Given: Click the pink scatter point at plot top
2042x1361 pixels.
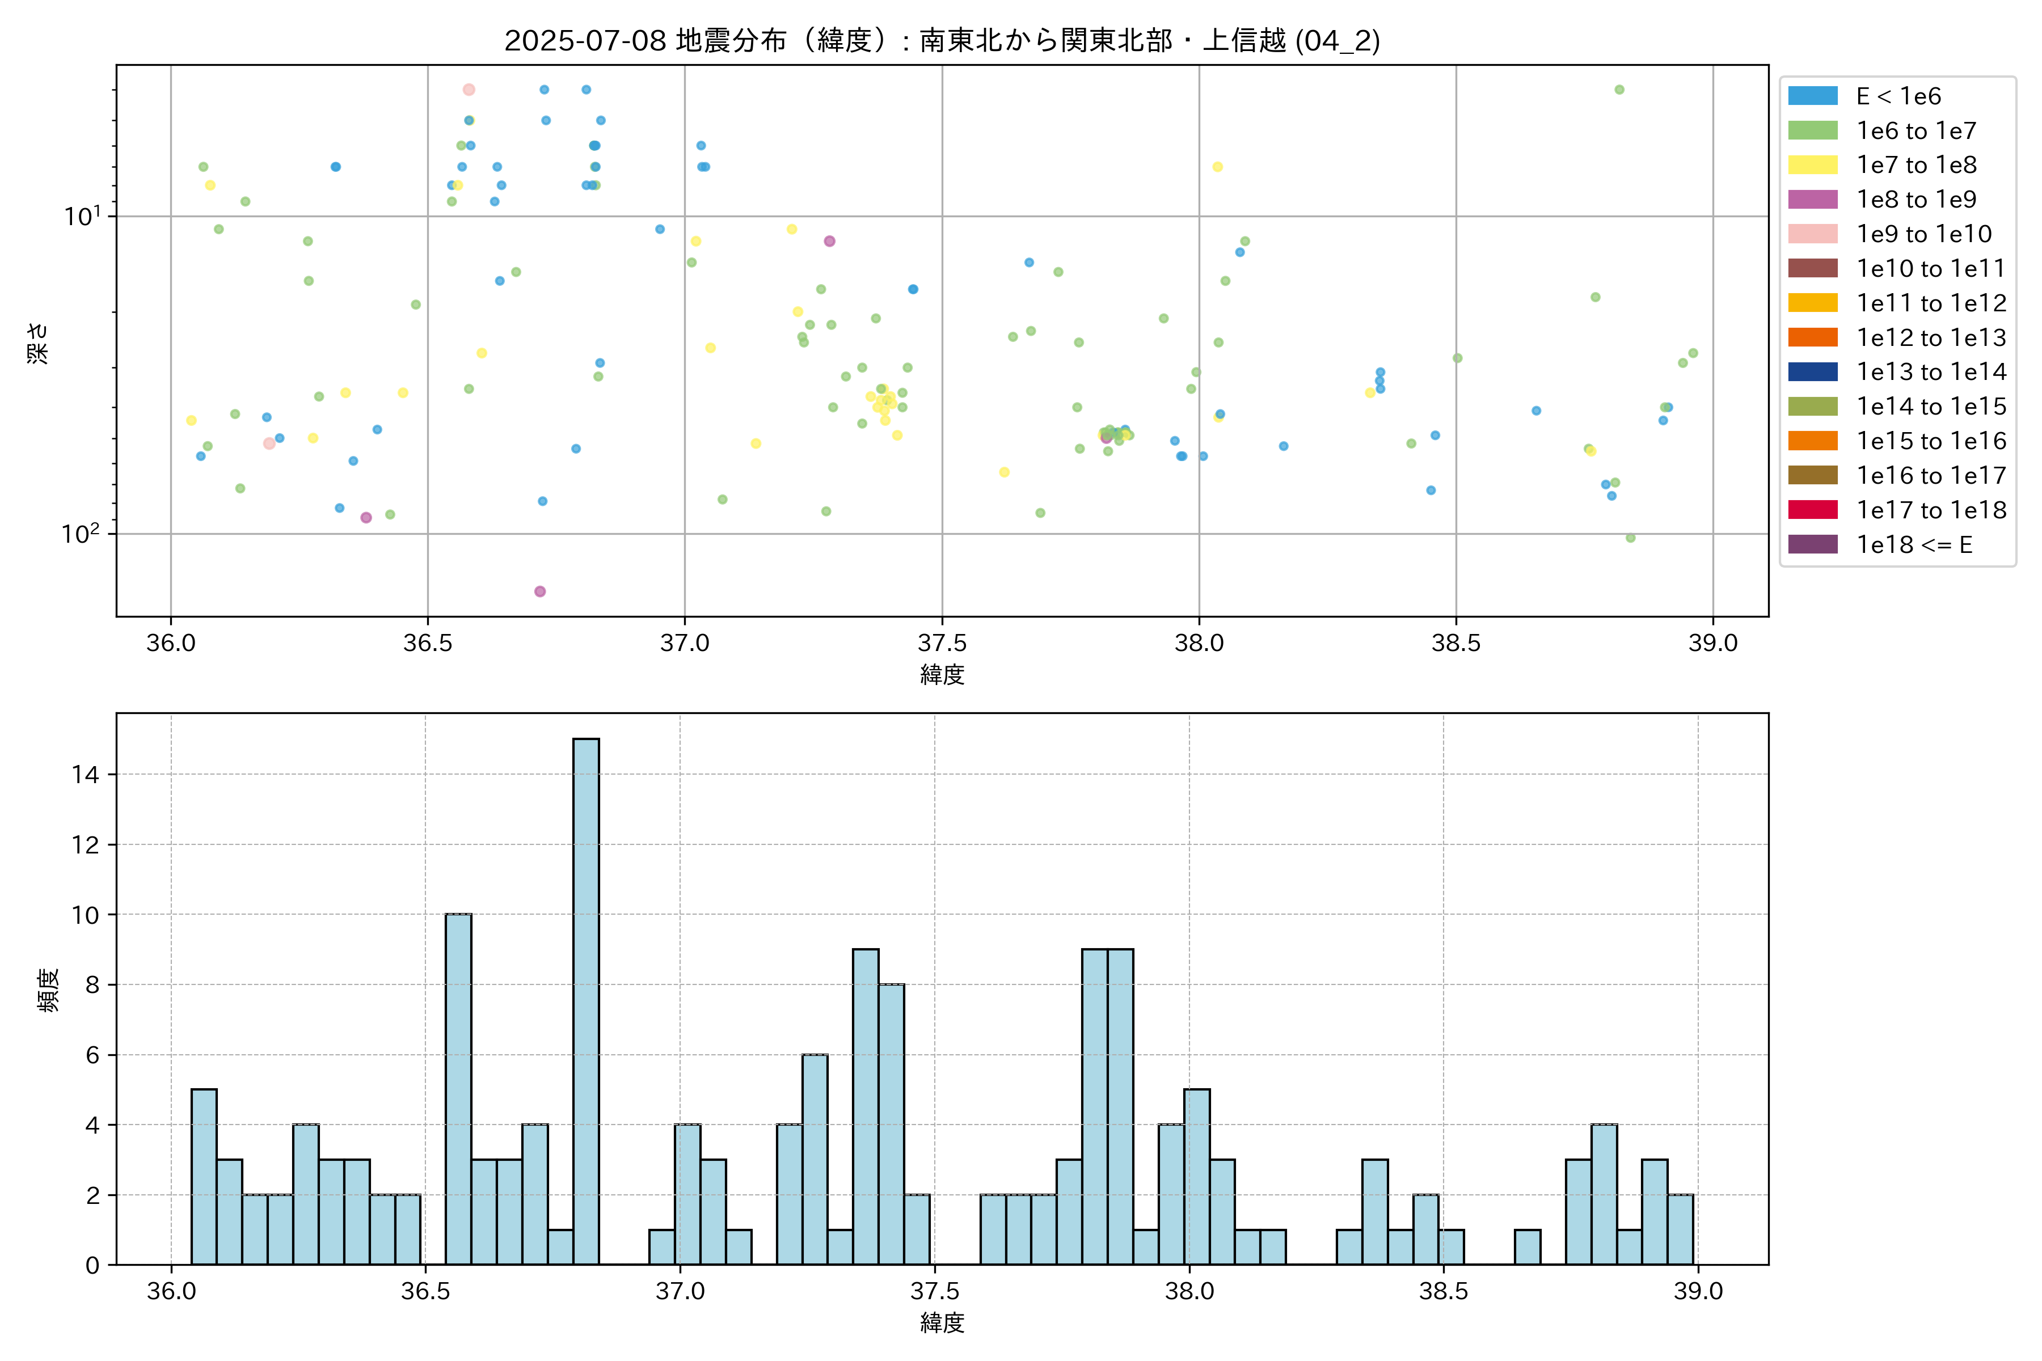Looking at the screenshot, I should pos(469,90).
